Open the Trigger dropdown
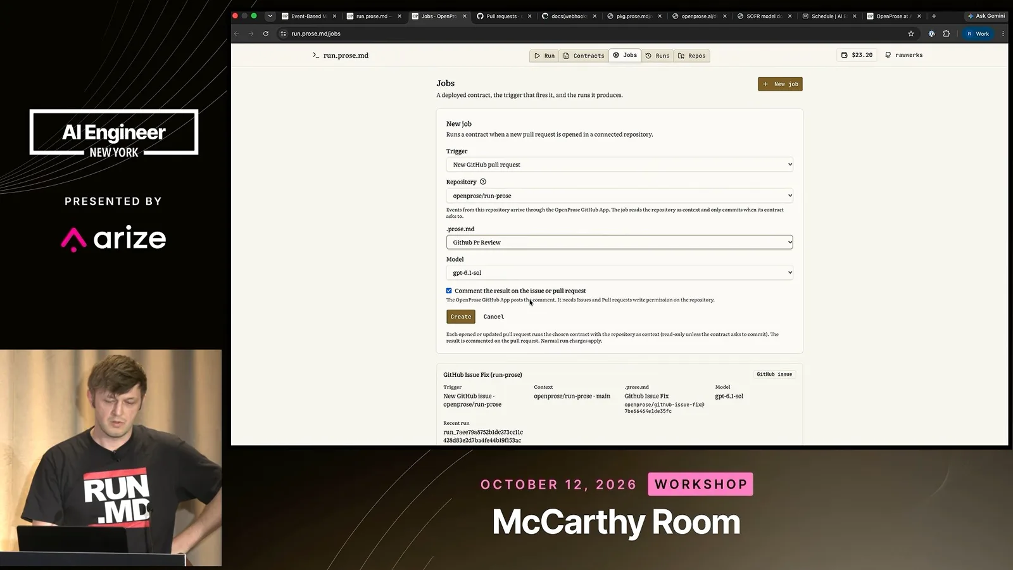Viewport: 1013px width, 570px height. [619, 165]
